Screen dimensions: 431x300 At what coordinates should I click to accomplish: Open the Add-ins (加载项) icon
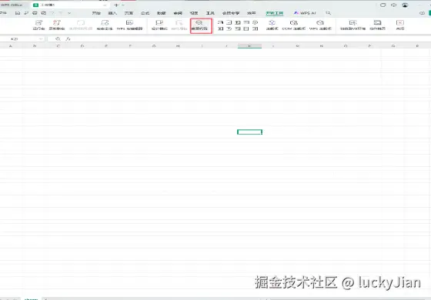pyautogui.click(x=272, y=25)
